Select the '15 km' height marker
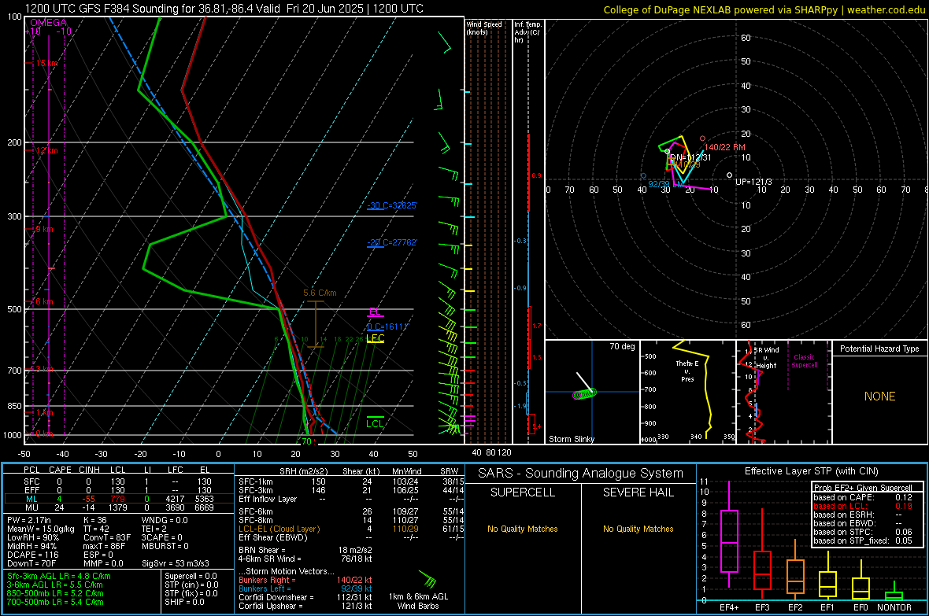Viewport: 929px width, 616px height. pos(46,64)
